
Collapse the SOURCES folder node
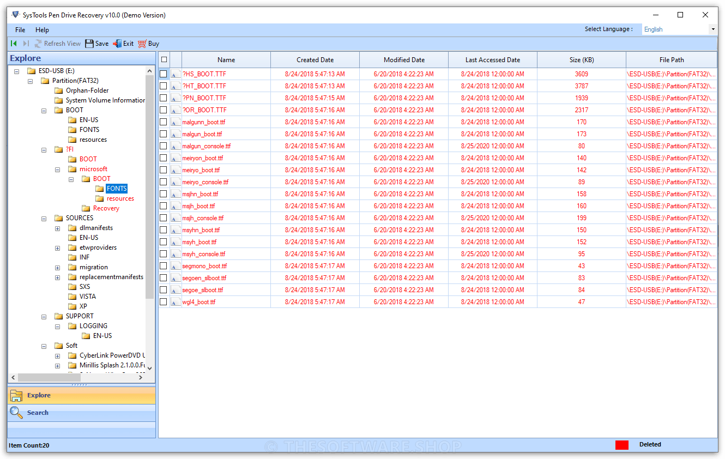click(44, 218)
